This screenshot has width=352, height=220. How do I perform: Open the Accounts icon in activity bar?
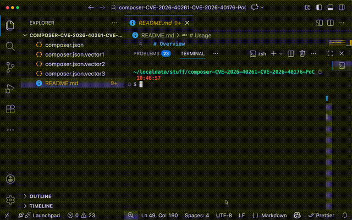[10, 179]
